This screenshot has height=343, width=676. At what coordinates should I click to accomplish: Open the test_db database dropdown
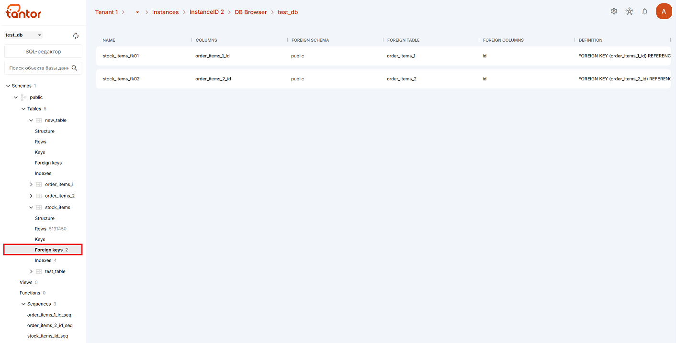tap(23, 35)
